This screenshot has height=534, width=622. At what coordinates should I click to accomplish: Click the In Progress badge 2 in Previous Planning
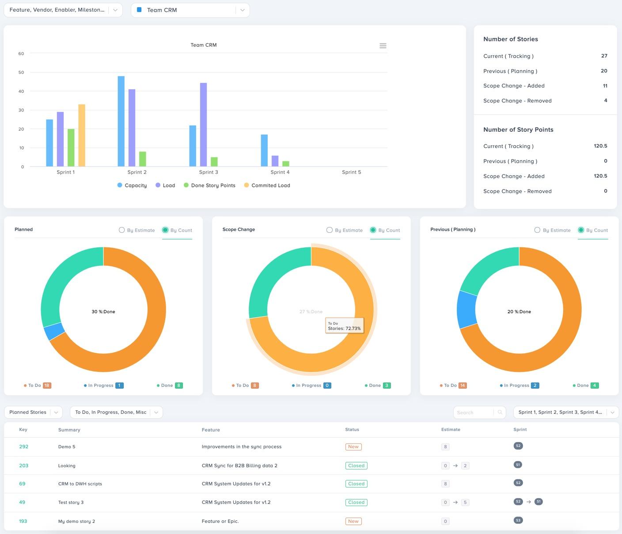coord(535,386)
